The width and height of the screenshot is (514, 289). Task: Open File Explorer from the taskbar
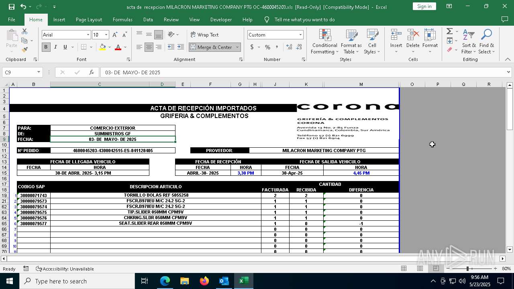(185, 281)
